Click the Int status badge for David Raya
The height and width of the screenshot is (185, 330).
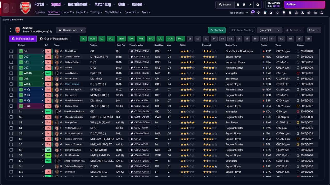(x=48, y=51)
